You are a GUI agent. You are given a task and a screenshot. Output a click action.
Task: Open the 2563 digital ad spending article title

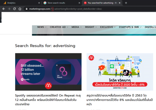pyautogui.click(x=120, y=100)
